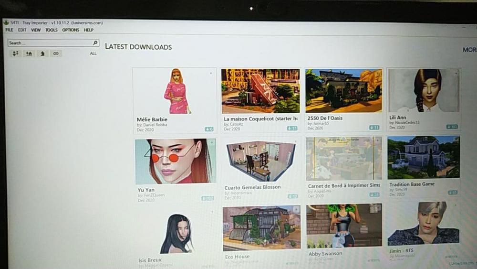The image size is (477, 269).
Task: Open the OPTIONS menu
Action: [x=71, y=30]
